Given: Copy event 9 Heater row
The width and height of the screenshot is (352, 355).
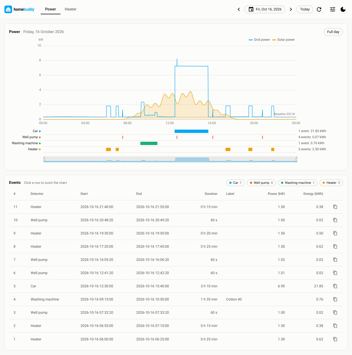Looking at the screenshot, I should (x=335, y=233).
